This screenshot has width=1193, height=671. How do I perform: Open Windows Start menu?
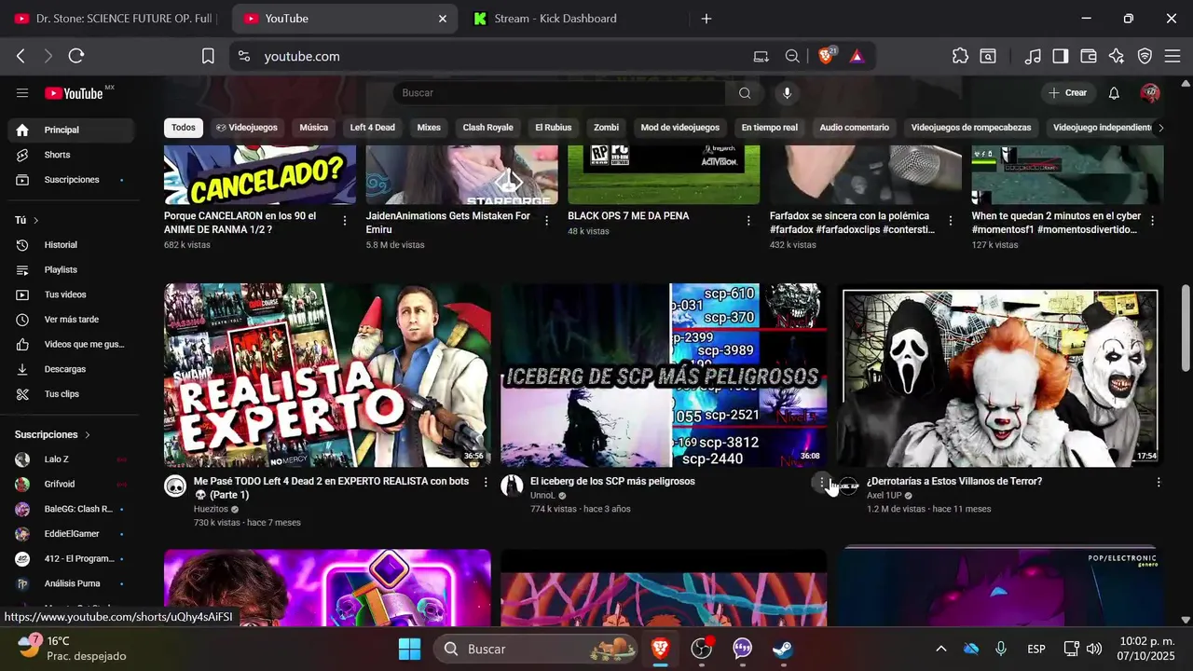coord(409,649)
